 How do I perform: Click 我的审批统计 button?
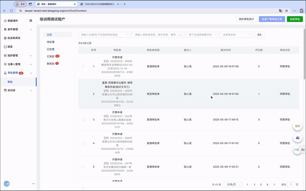(x=246, y=19)
